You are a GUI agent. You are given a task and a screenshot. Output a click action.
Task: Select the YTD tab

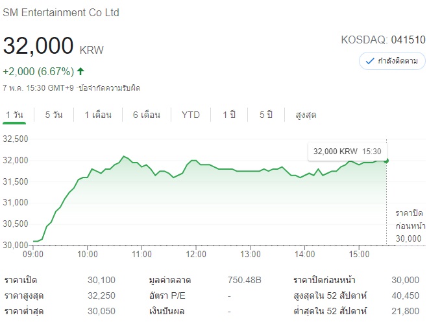[x=191, y=115]
